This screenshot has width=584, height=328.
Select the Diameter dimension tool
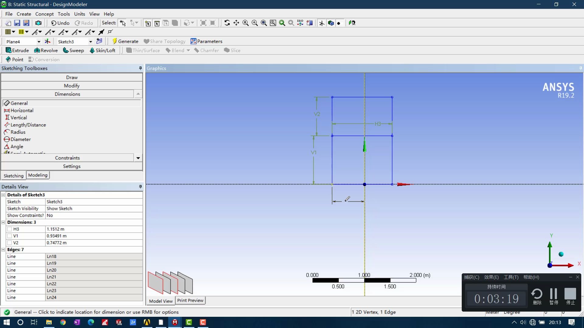coord(17,139)
